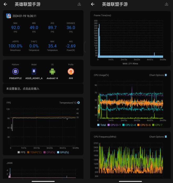This screenshot has width=173, height=183.
Task: Click the note input field to add remark
Action: (43, 89)
